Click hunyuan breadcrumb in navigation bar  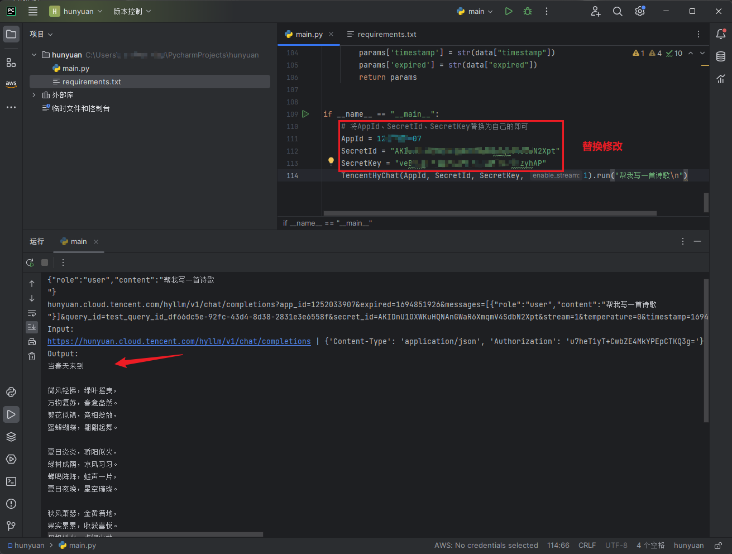pyautogui.click(x=26, y=545)
